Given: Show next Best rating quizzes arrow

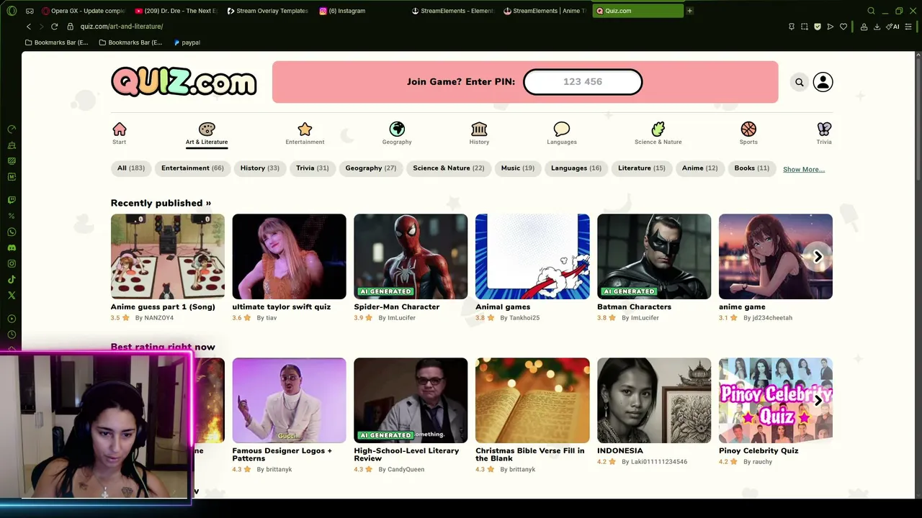Looking at the screenshot, I should click(818, 401).
